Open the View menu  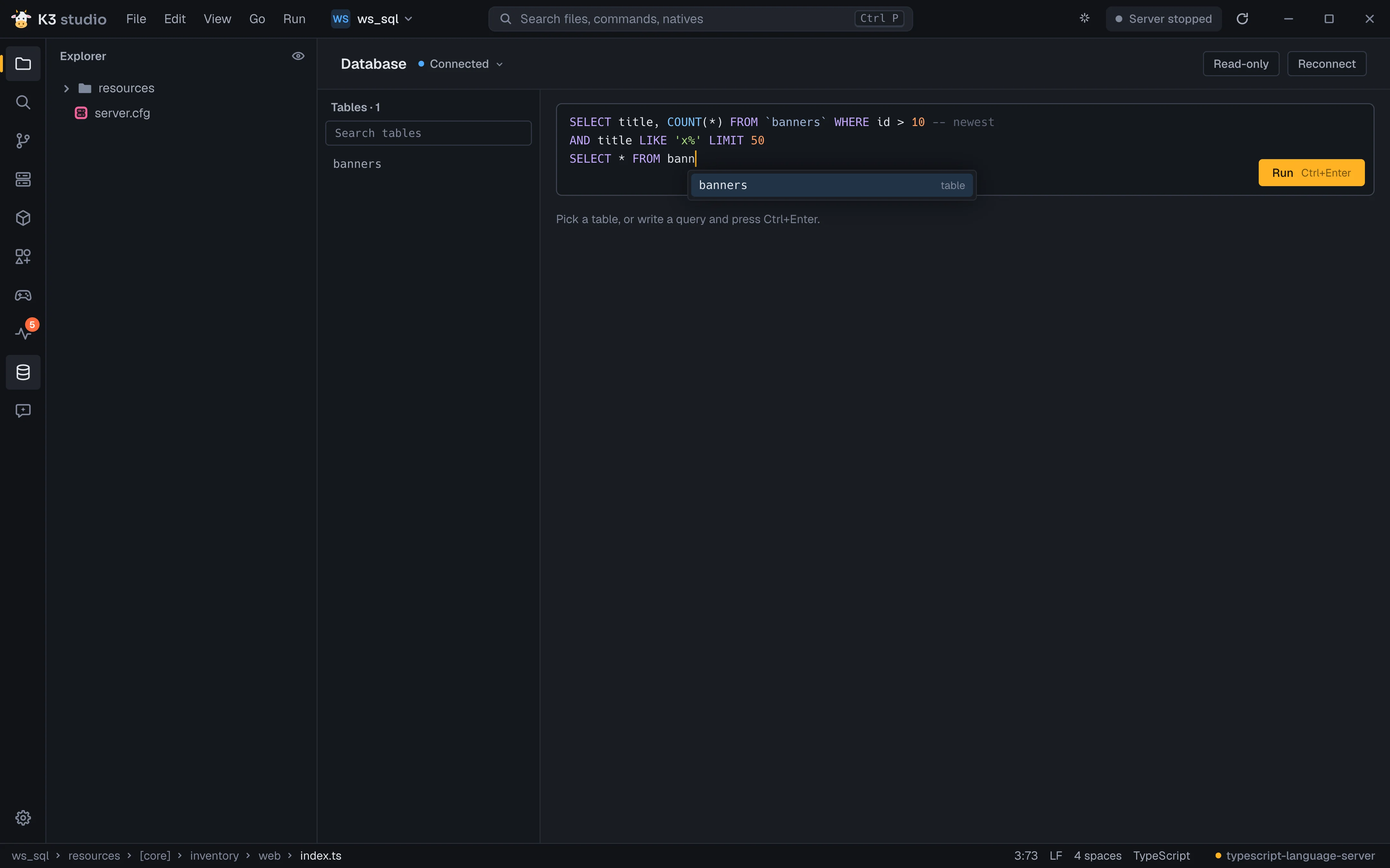[x=217, y=19]
